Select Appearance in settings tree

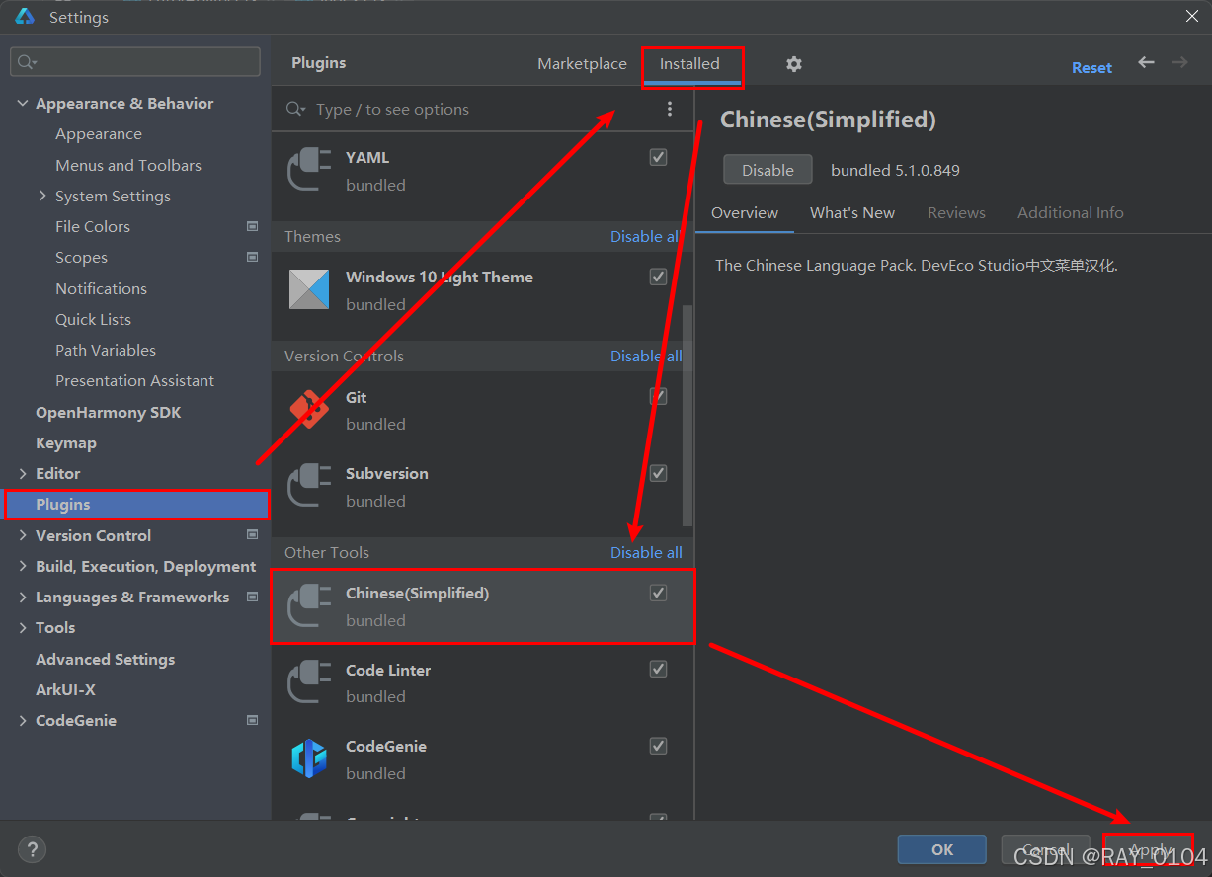[x=99, y=133]
